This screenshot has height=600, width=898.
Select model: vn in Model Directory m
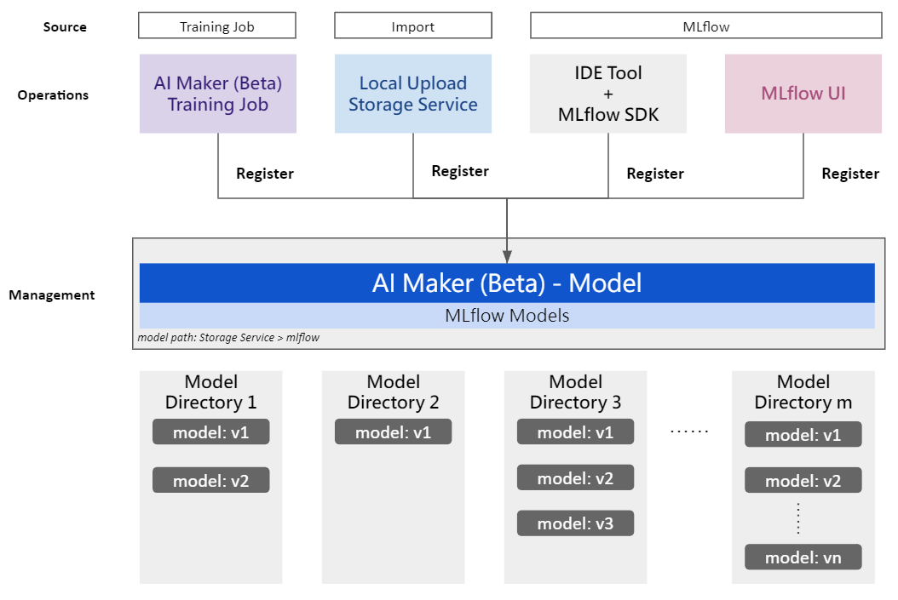coord(803,557)
